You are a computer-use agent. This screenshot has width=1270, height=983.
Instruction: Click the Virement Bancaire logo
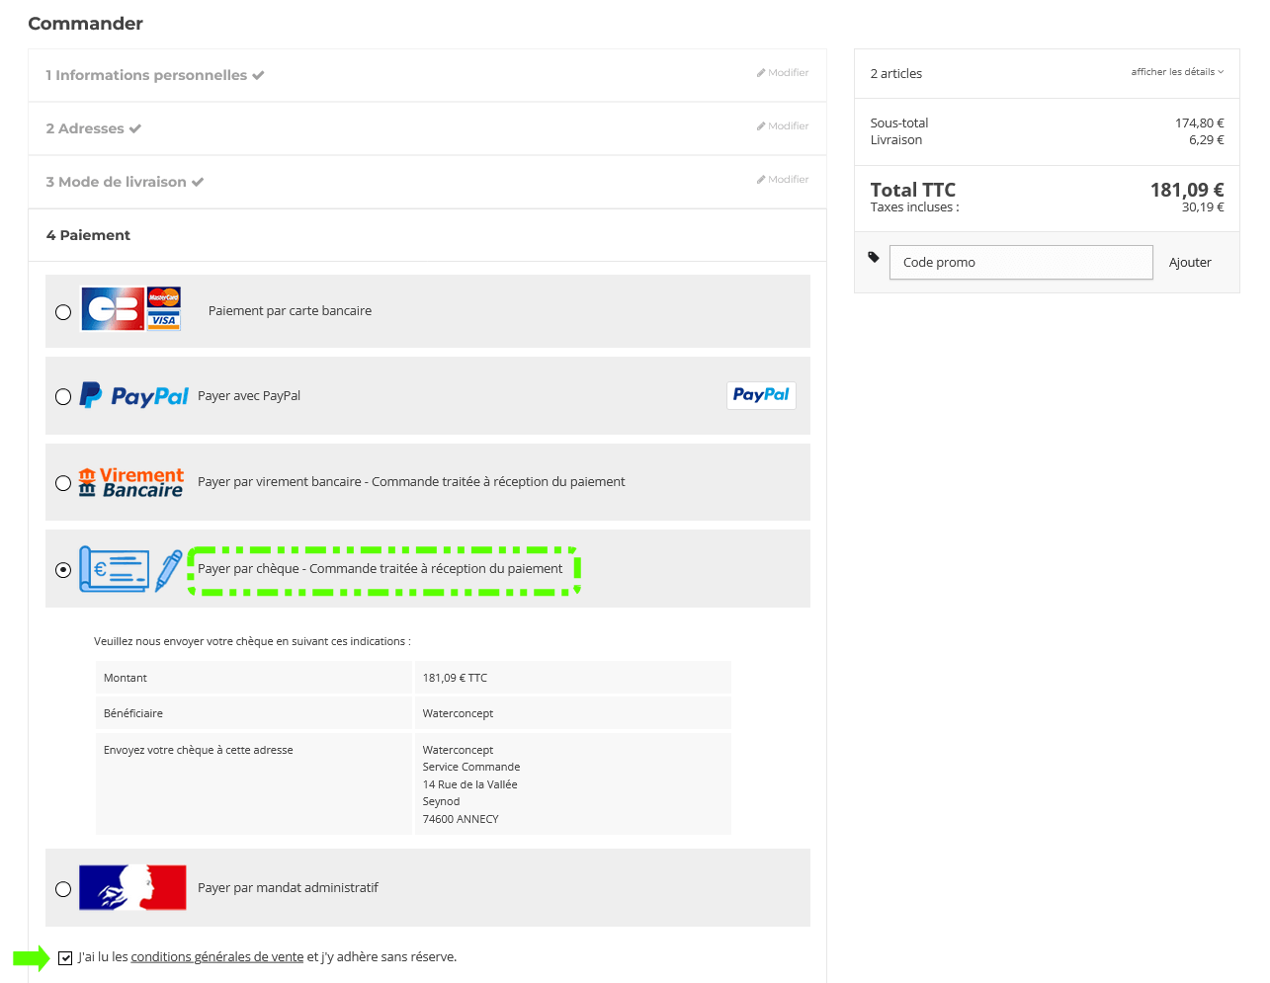131,482
